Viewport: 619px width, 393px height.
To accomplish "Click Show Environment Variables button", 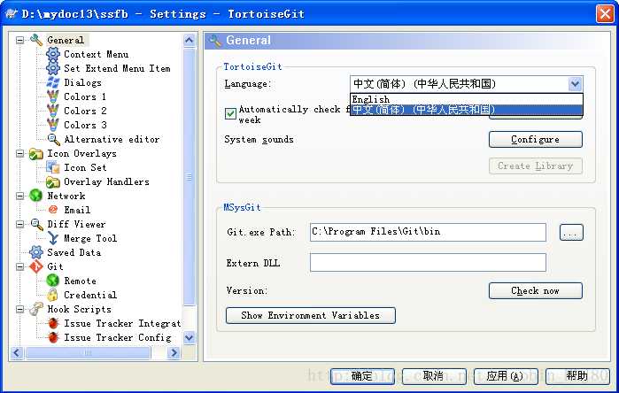I will coord(310,316).
